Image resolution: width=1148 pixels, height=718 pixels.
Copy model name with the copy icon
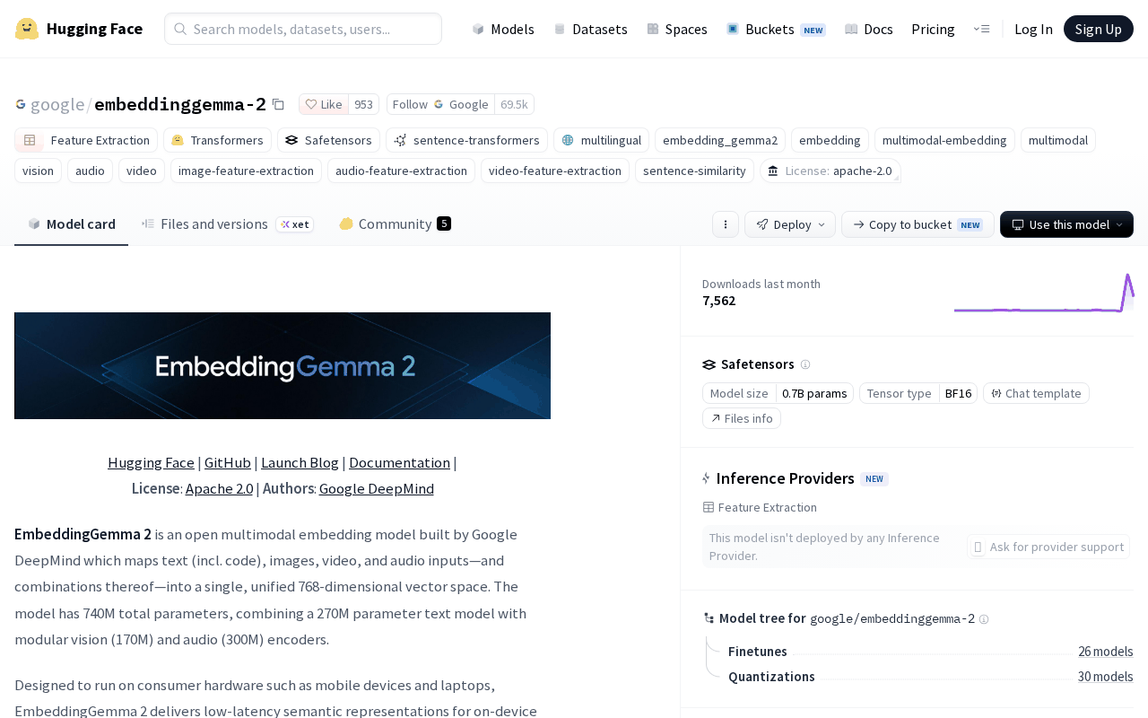point(278,104)
